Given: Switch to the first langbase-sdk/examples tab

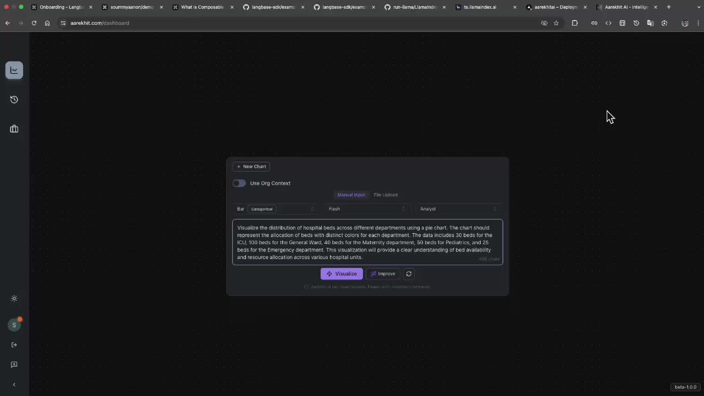Looking at the screenshot, I should [272, 7].
